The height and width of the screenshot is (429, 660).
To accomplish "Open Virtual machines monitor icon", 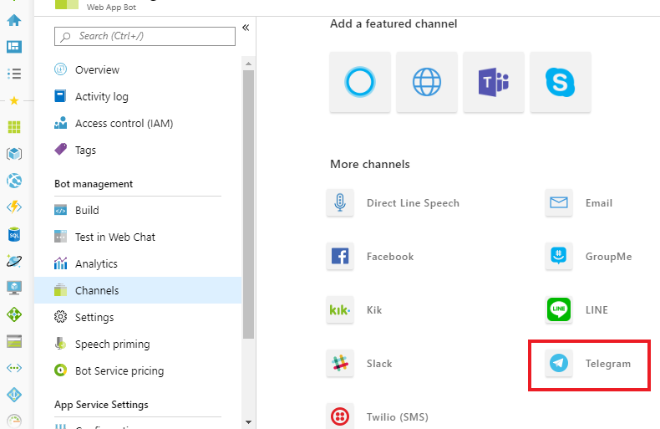I will coord(14,288).
